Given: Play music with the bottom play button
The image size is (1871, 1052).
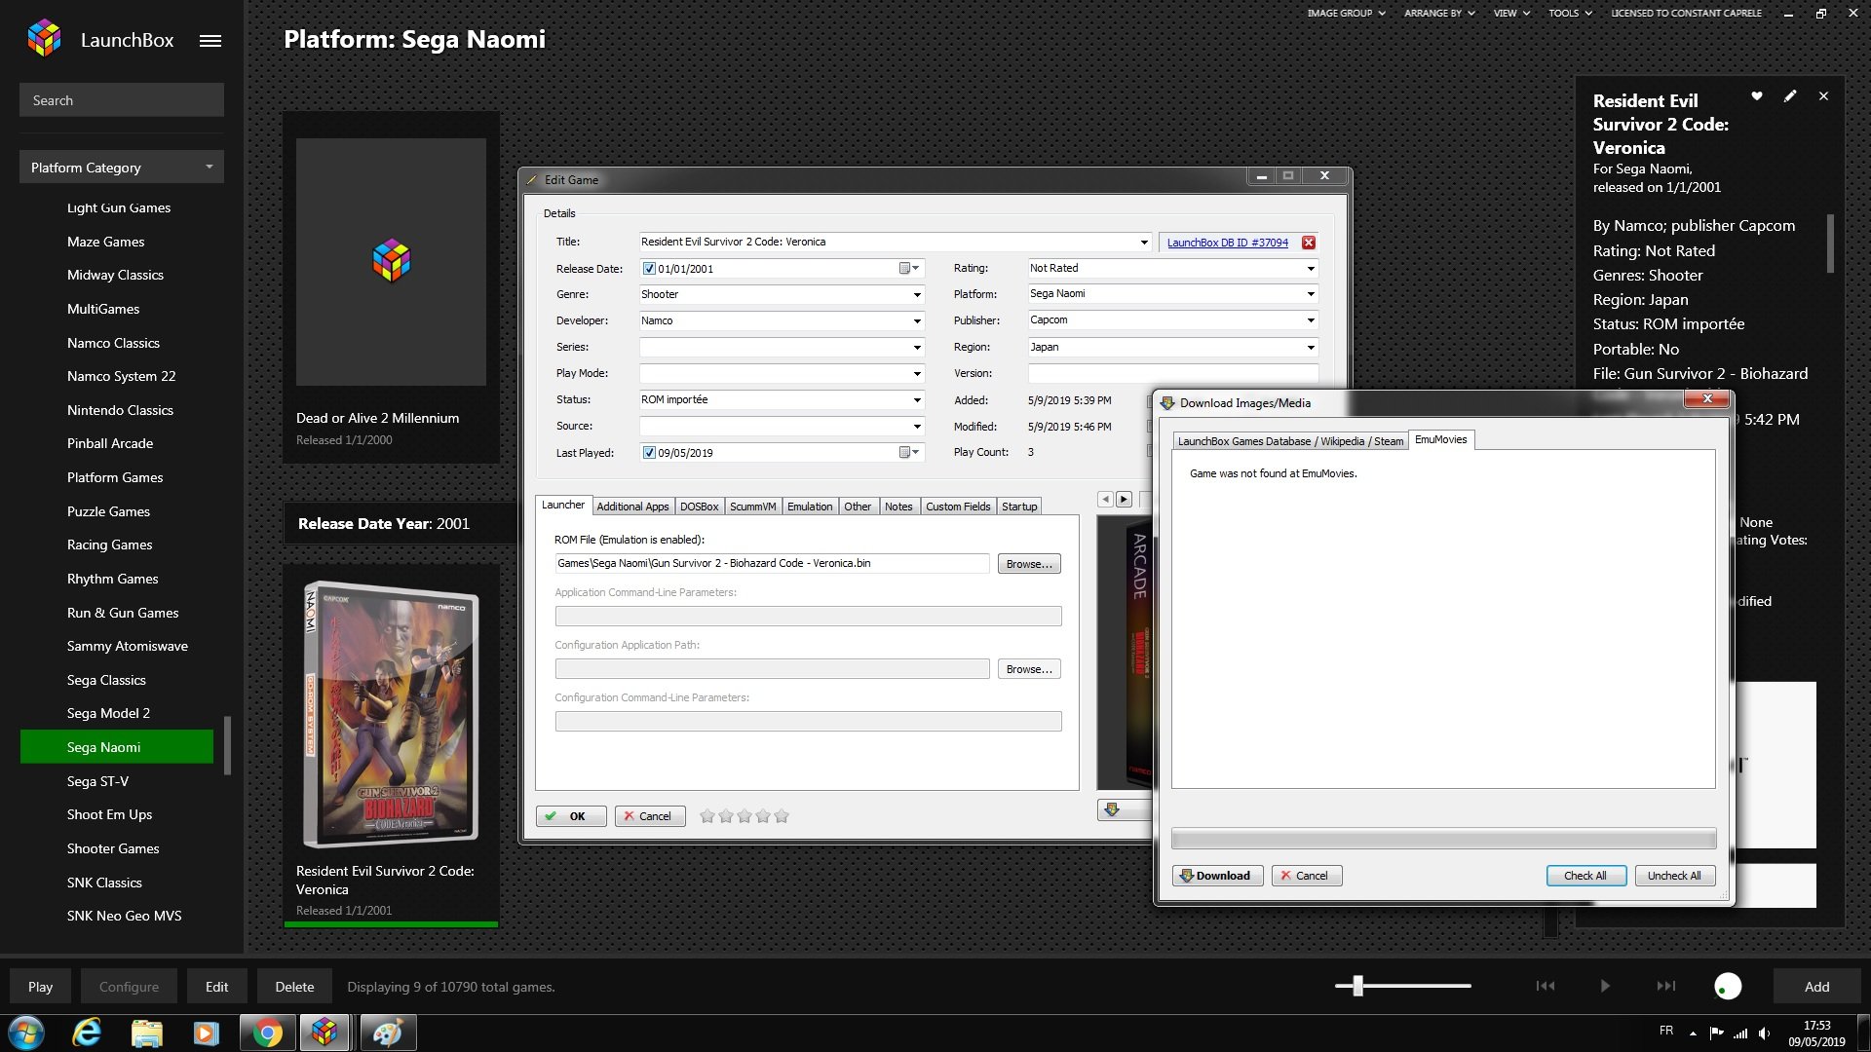Looking at the screenshot, I should click(1605, 986).
